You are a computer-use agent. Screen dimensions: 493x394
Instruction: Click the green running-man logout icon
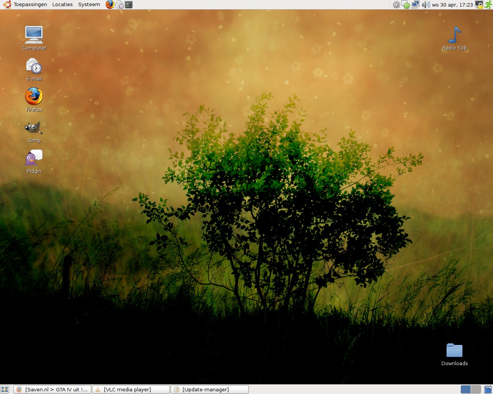pos(488,5)
